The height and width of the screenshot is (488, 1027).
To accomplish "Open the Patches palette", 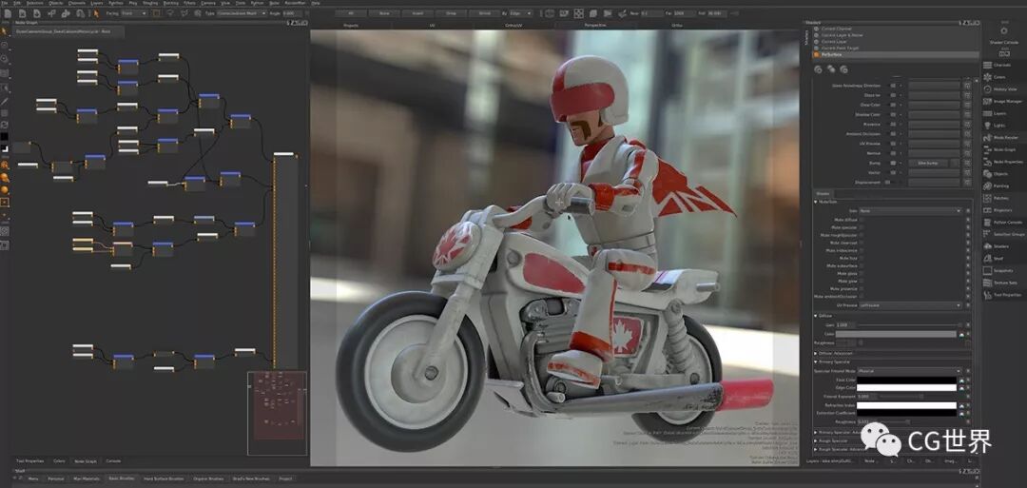I will 997,198.
